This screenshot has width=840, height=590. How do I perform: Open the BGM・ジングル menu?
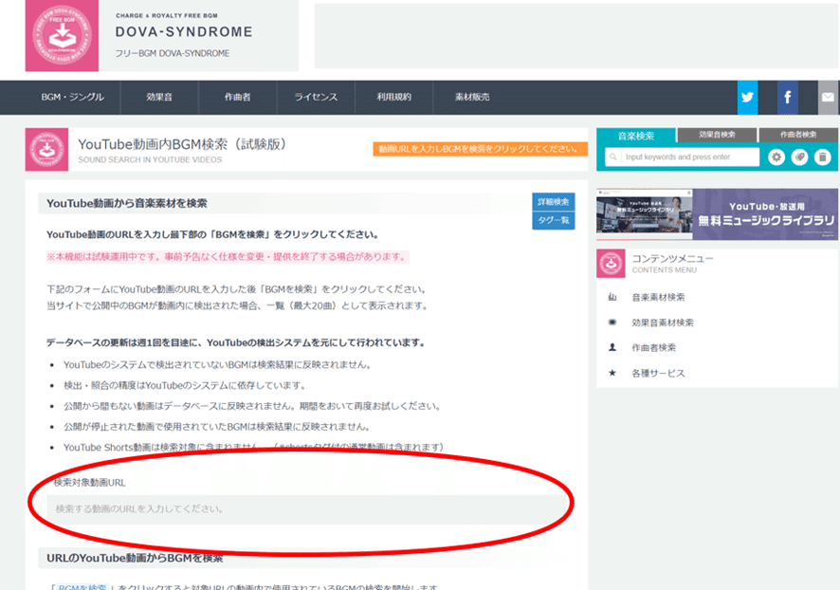73,97
